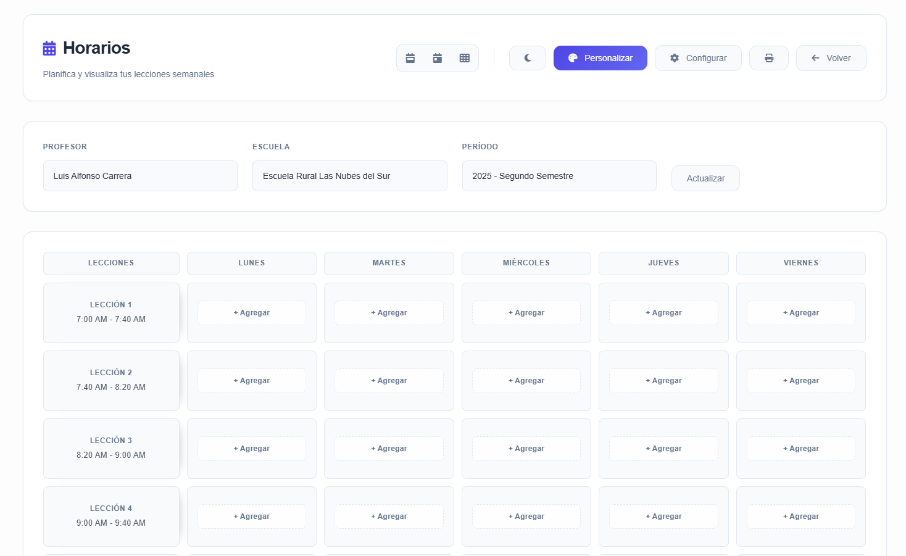
Task: Open the Período dropdown 2025 - Segundo Semestre
Action: point(559,176)
